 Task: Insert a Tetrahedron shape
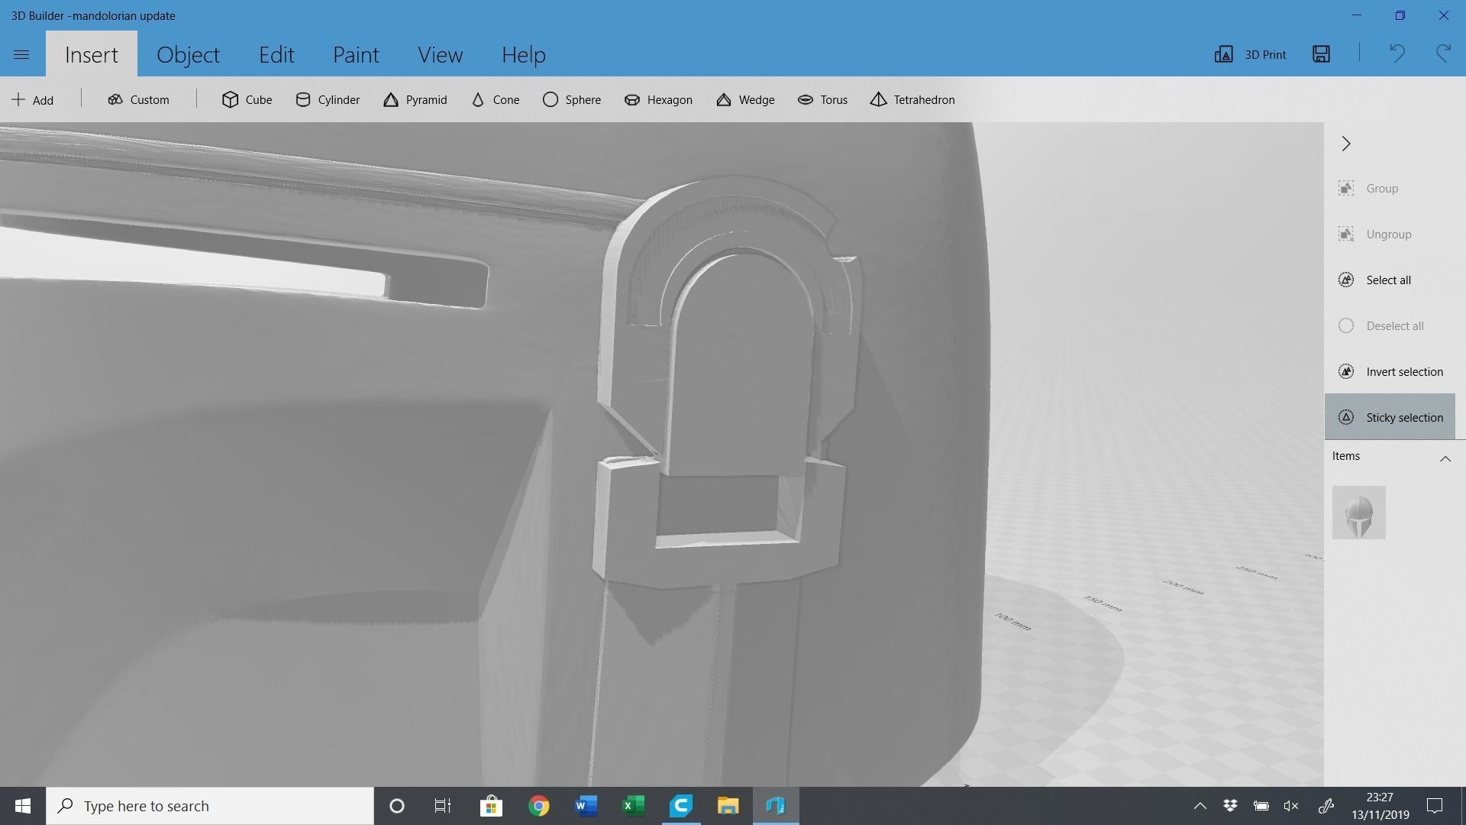tap(912, 100)
